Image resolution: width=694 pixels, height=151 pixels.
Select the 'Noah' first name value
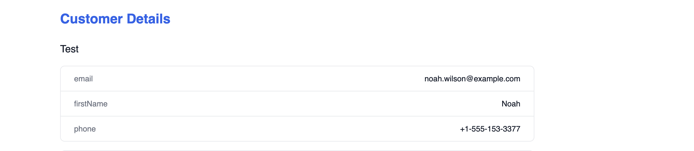point(511,104)
